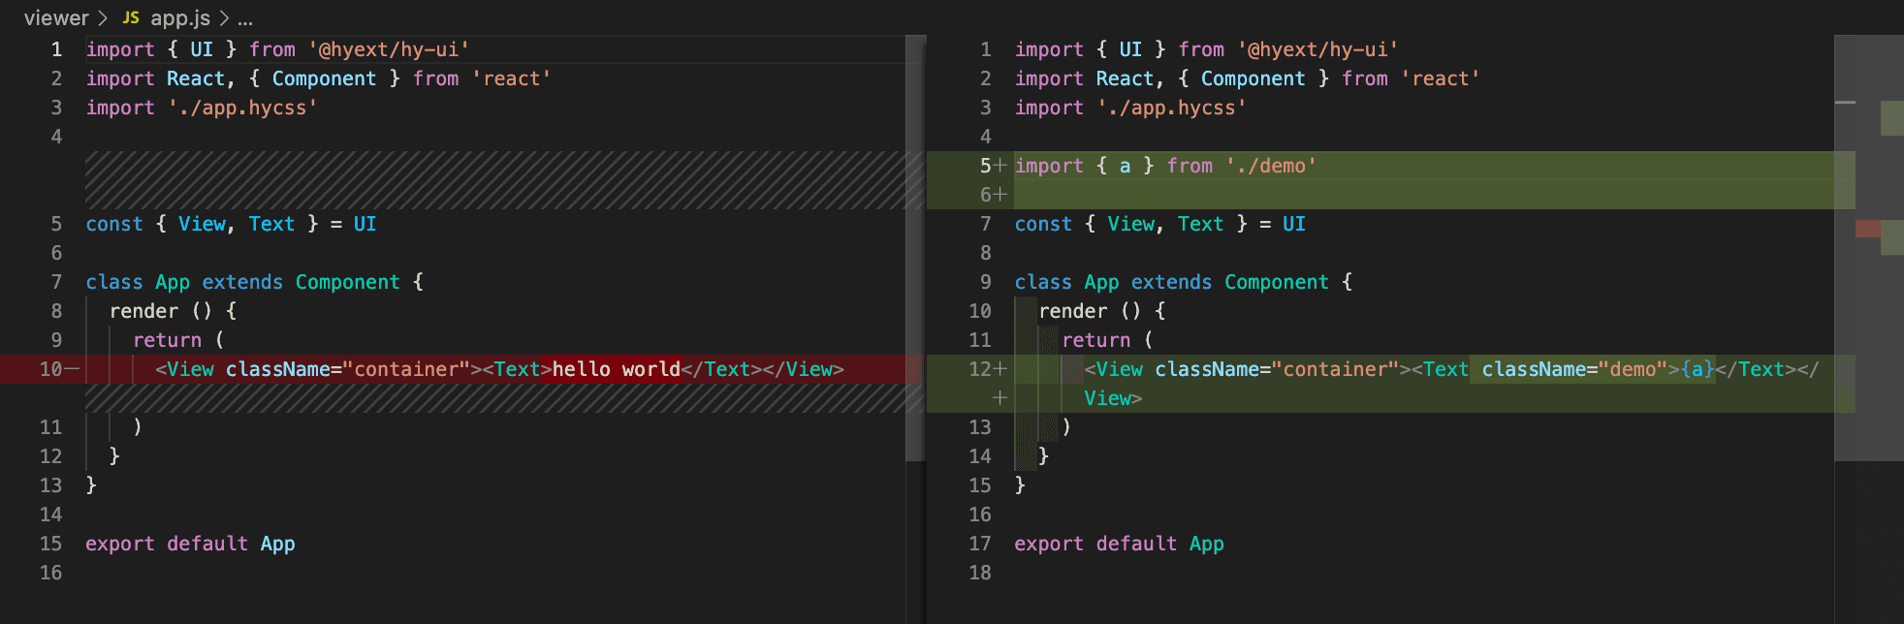Click the red deletion marker in overview ruler

pyautogui.click(x=1867, y=230)
